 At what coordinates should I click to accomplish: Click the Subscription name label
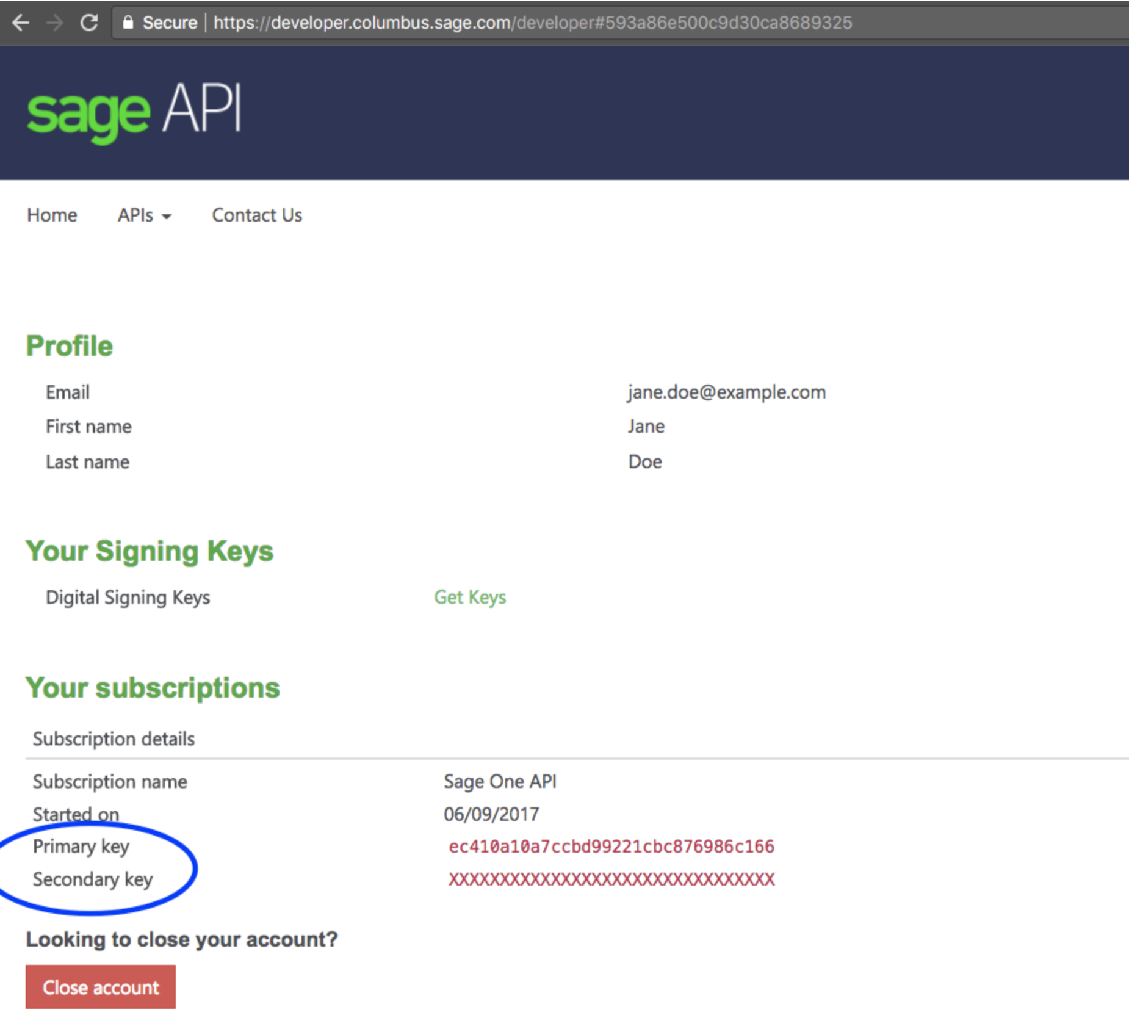(x=110, y=781)
